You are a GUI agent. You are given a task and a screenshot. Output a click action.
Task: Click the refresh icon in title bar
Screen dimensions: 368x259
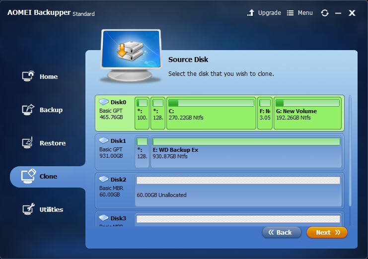pos(325,13)
